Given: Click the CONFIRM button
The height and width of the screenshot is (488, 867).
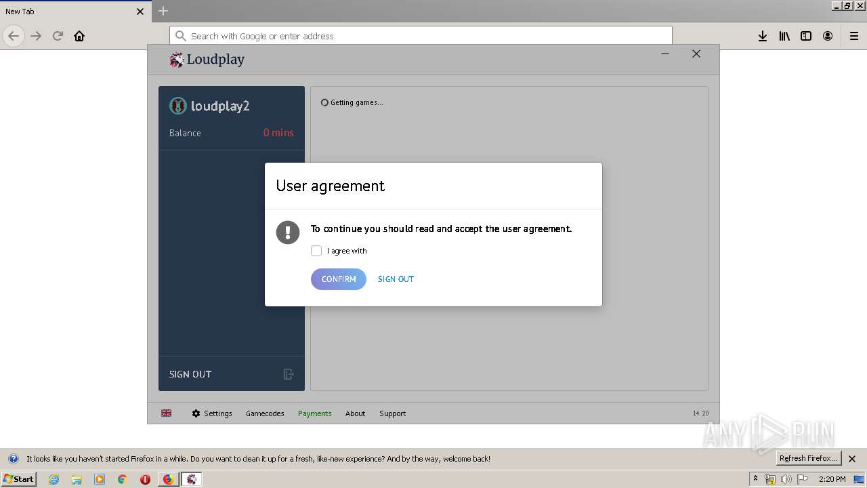Looking at the screenshot, I should point(339,279).
